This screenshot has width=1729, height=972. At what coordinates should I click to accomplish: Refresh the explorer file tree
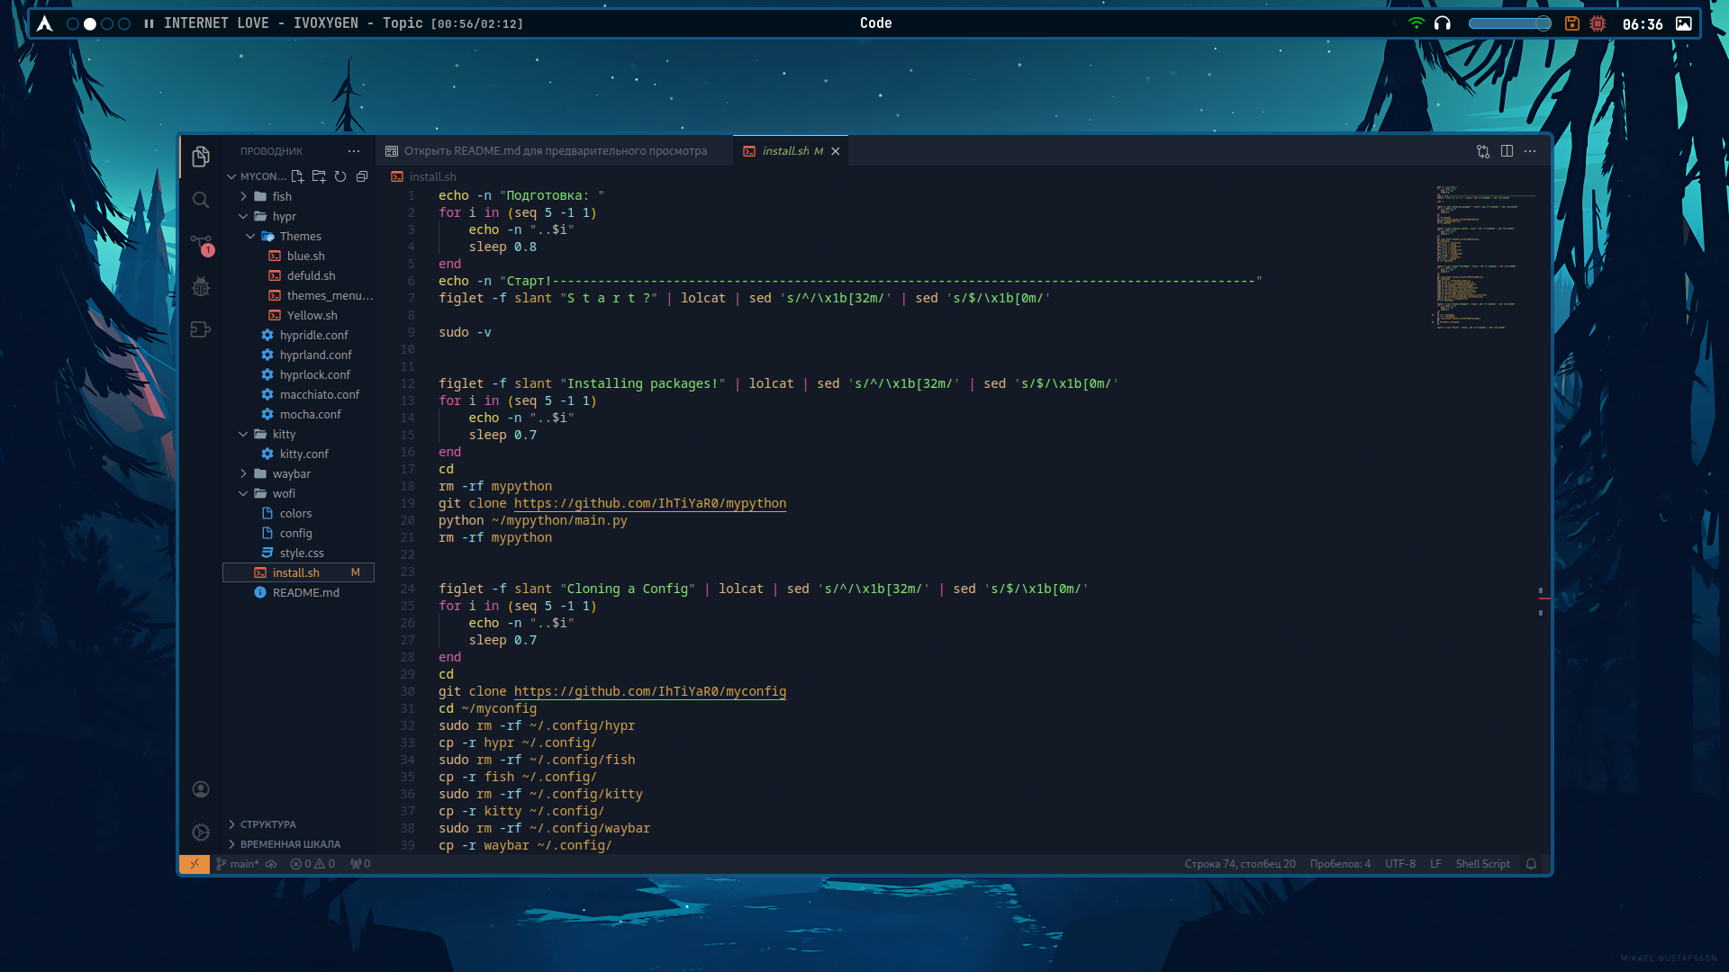340,176
